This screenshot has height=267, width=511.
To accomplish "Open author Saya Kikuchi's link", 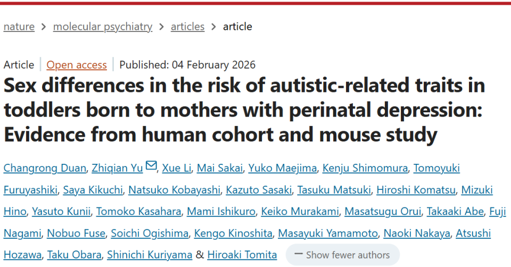I will 93,190.
